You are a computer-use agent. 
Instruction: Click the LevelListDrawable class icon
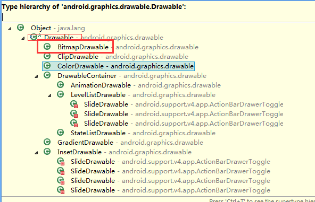pyautogui.click(x=60, y=94)
